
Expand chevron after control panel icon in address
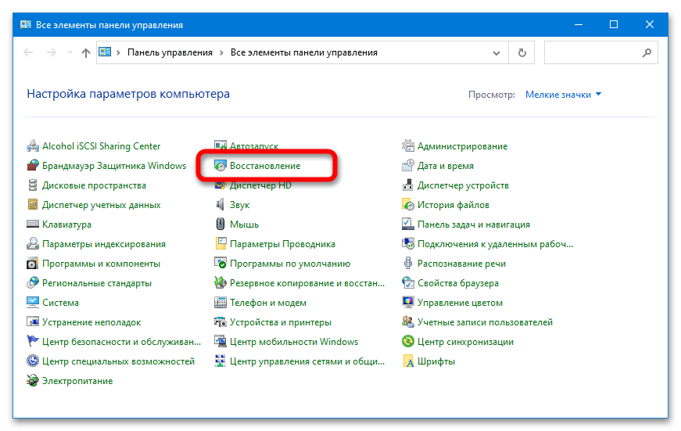pos(118,52)
